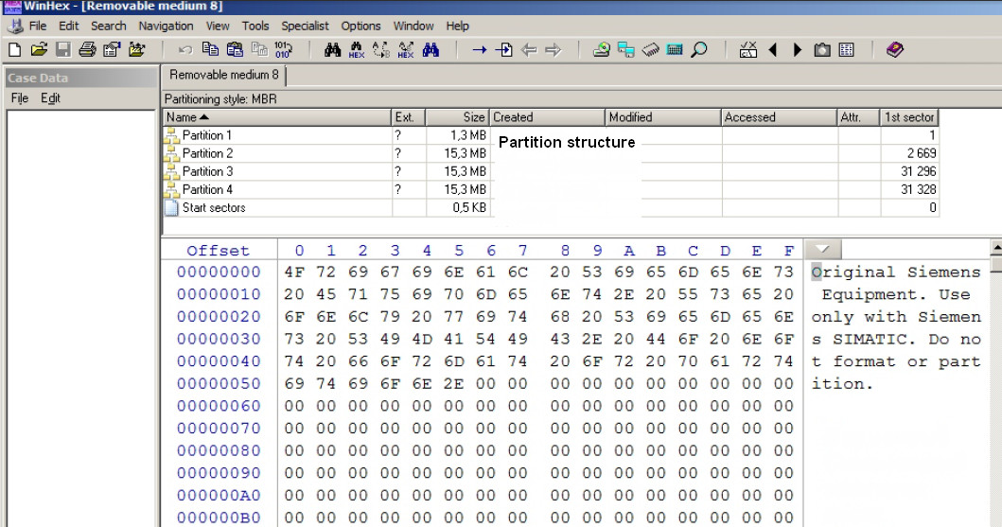Click the Find Text binoculars icon
This screenshot has width=1002, height=527.
pyautogui.click(x=332, y=50)
